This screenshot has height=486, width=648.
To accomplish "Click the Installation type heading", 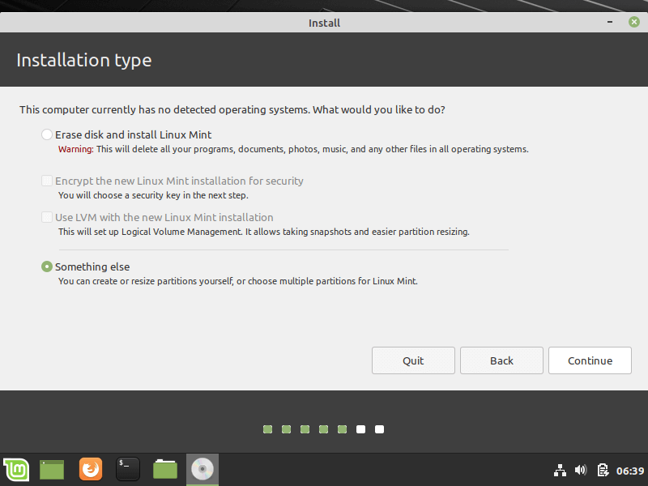I will (84, 60).
